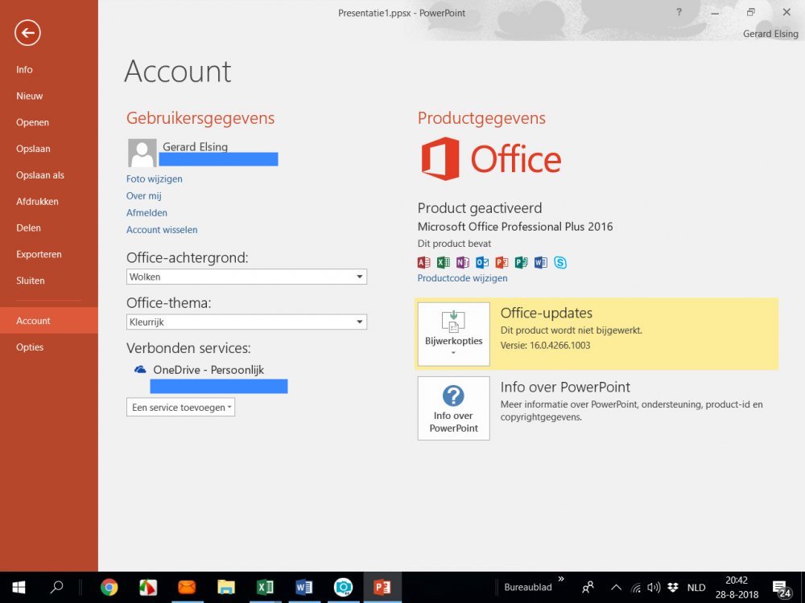Click the Afmelden link
The height and width of the screenshot is (603, 805).
(x=147, y=213)
